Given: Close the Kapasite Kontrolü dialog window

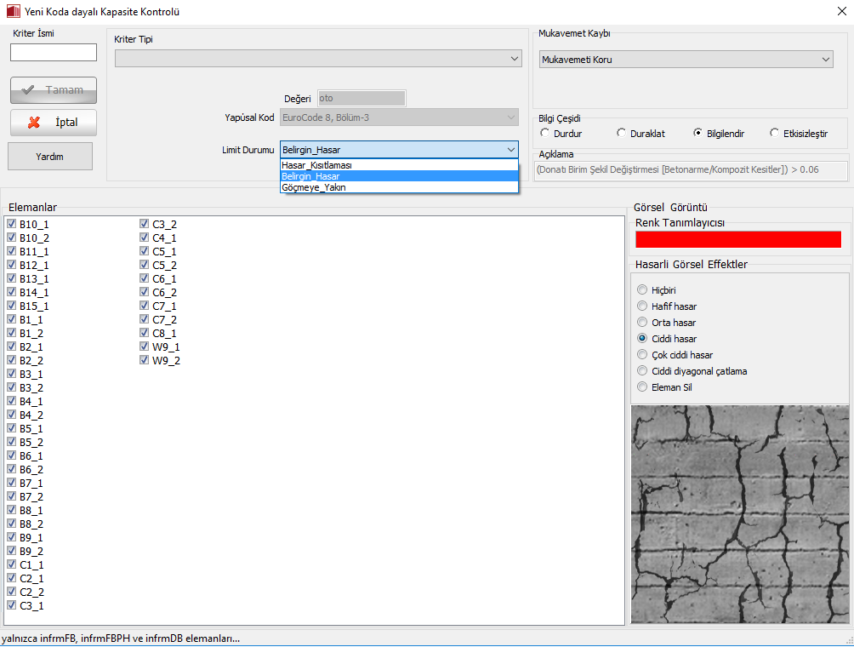Looking at the screenshot, I should point(841,12).
